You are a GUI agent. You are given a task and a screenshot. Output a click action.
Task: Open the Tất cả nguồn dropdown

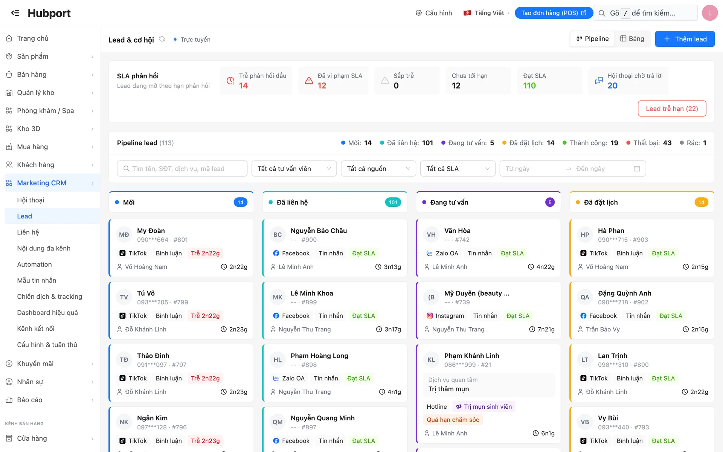378,168
